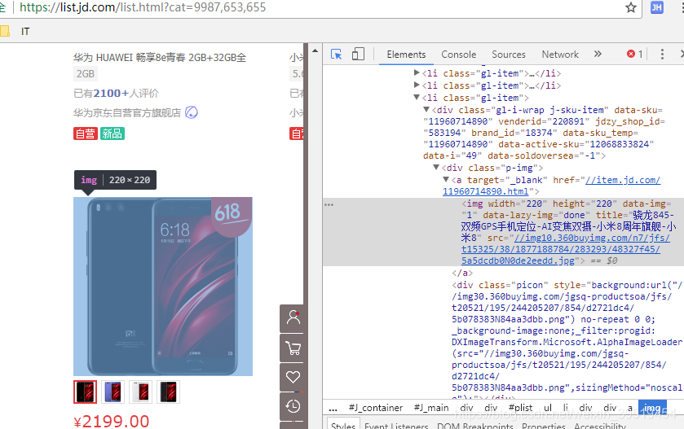Click the Xiaomi phone product image
Screen dimensions: 684x429
tap(163, 287)
